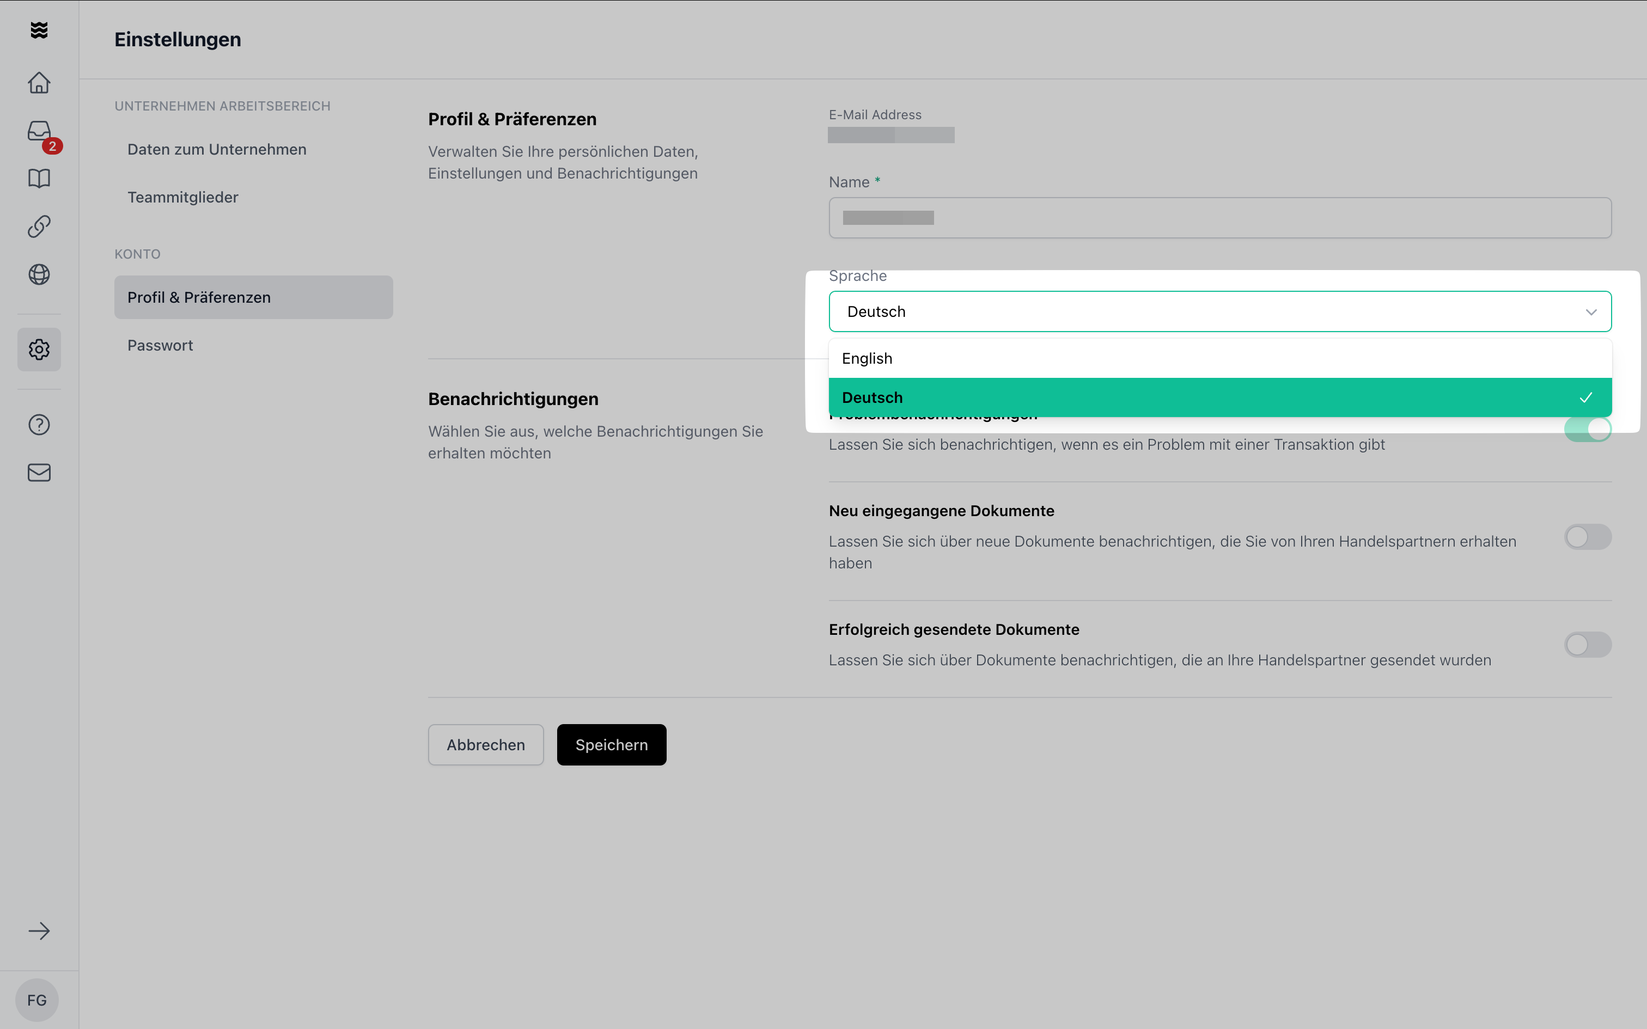Open the mail envelope icon
This screenshot has width=1647, height=1029.
pos(39,473)
